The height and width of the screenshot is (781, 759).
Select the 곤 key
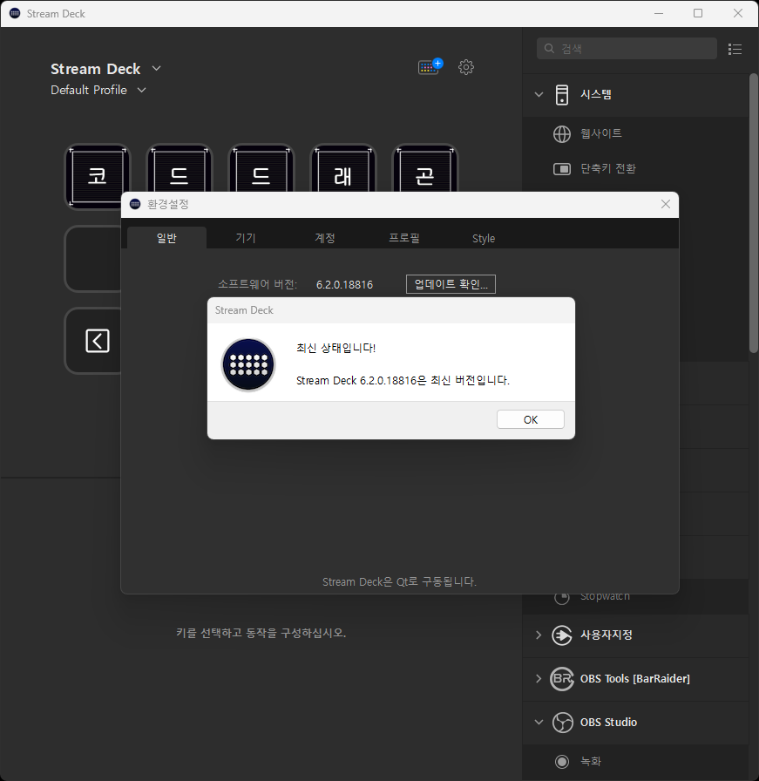[425, 168]
